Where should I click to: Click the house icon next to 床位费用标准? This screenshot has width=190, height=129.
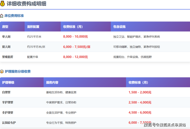click(2, 16)
